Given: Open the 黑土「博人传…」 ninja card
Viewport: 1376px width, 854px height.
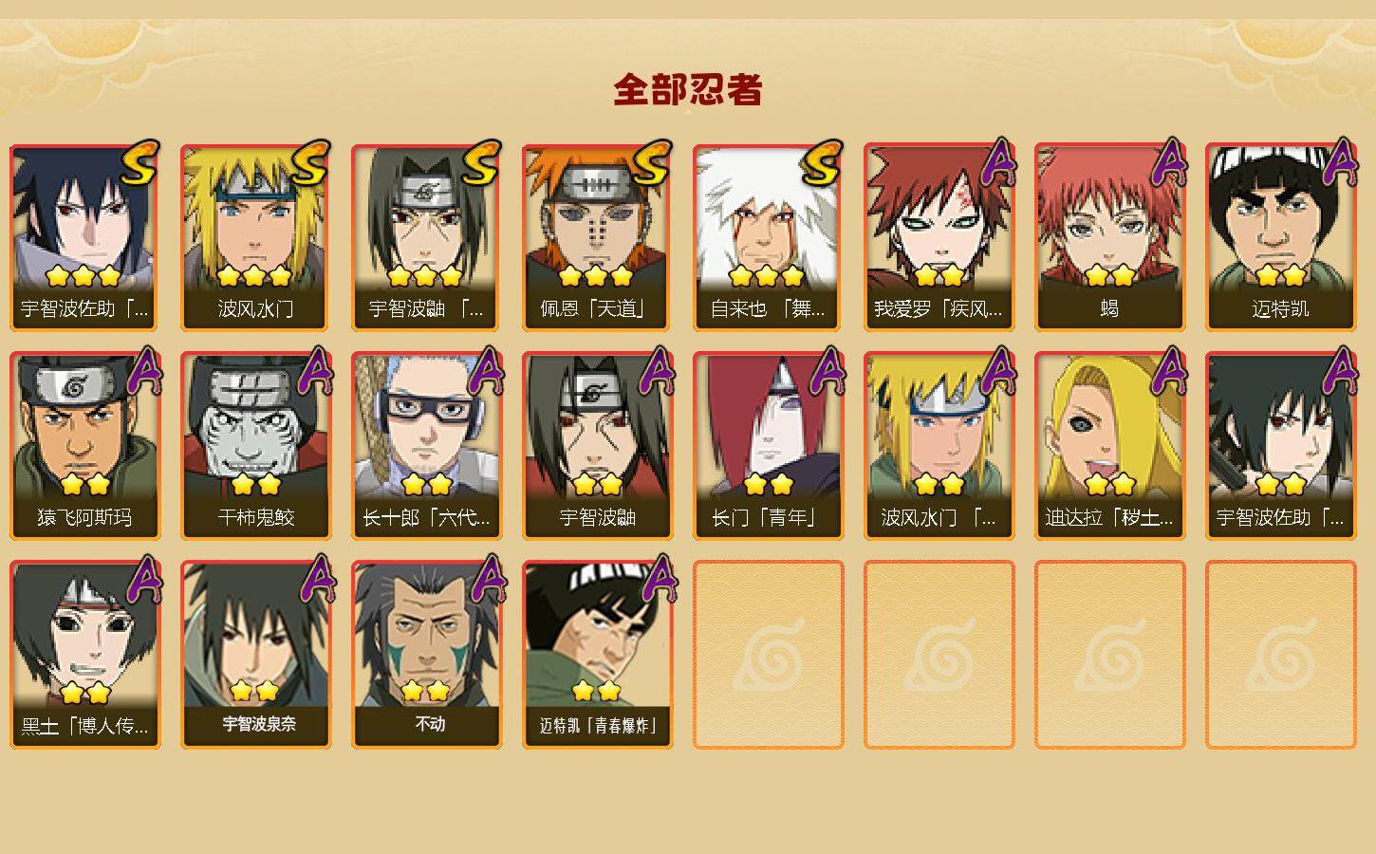Looking at the screenshot, I should (84, 655).
